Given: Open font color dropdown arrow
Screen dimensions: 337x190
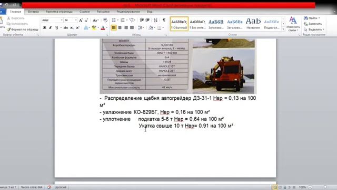Looking at the screenshot, I should click(106, 27).
